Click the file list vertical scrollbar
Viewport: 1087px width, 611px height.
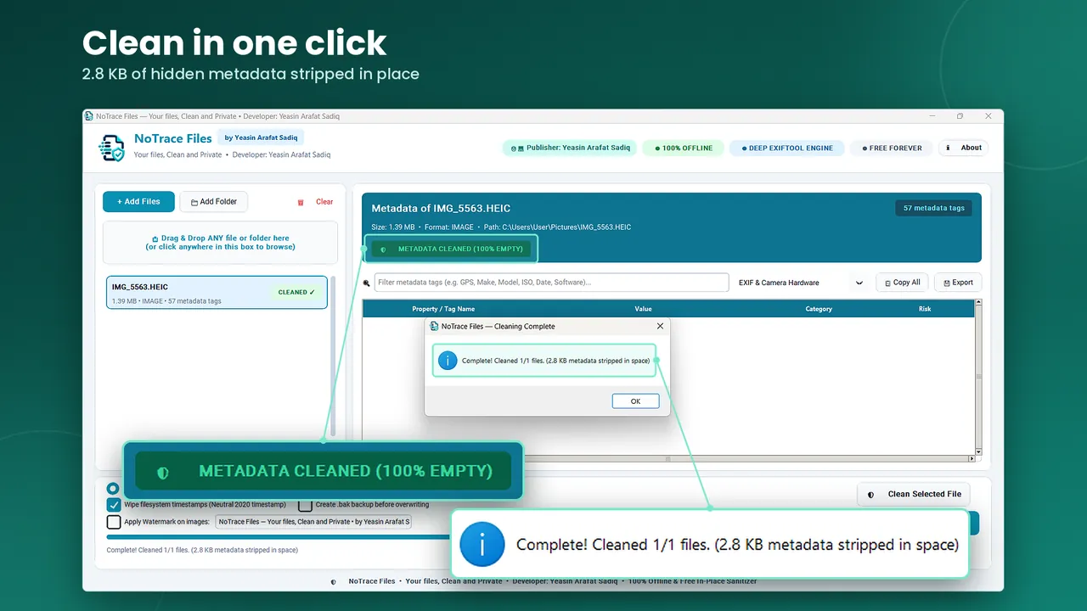(333, 356)
